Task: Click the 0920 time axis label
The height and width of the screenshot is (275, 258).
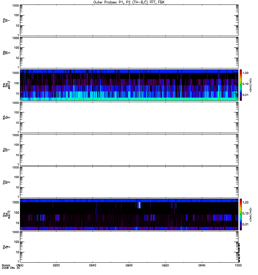Action: tap(165, 265)
